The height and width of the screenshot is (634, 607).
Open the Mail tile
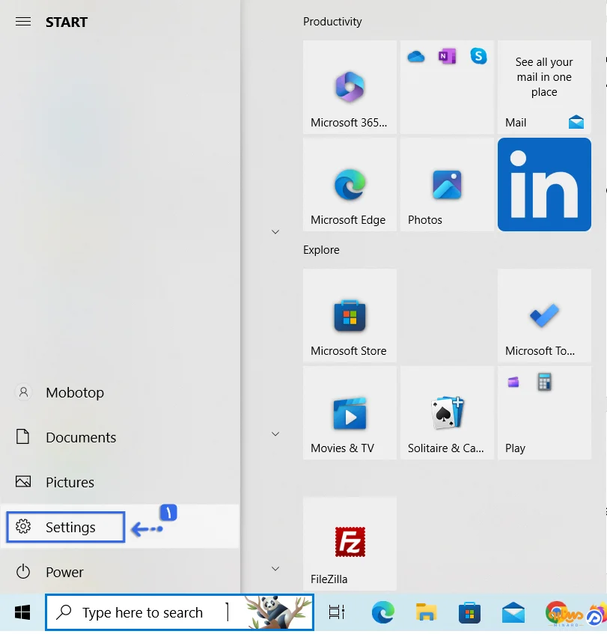[x=544, y=87]
